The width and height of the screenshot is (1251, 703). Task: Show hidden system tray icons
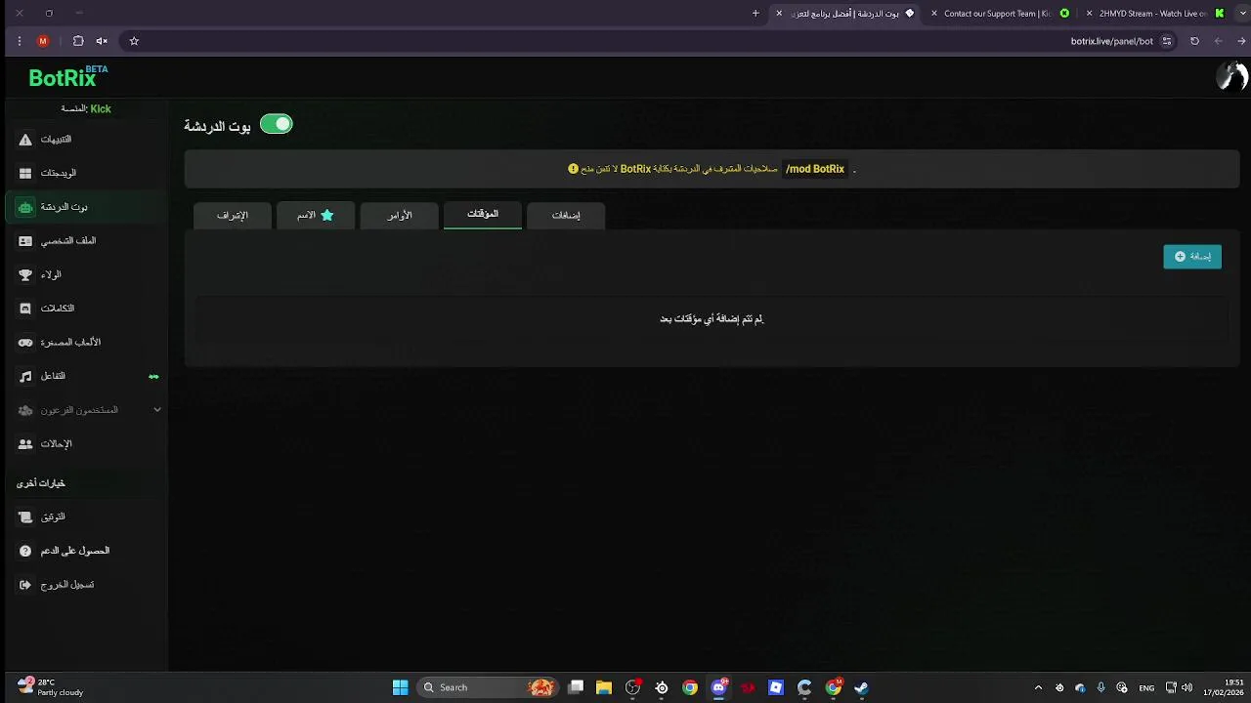tap(1038, 687)
